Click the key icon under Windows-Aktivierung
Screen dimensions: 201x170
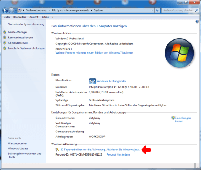(57, 149)
